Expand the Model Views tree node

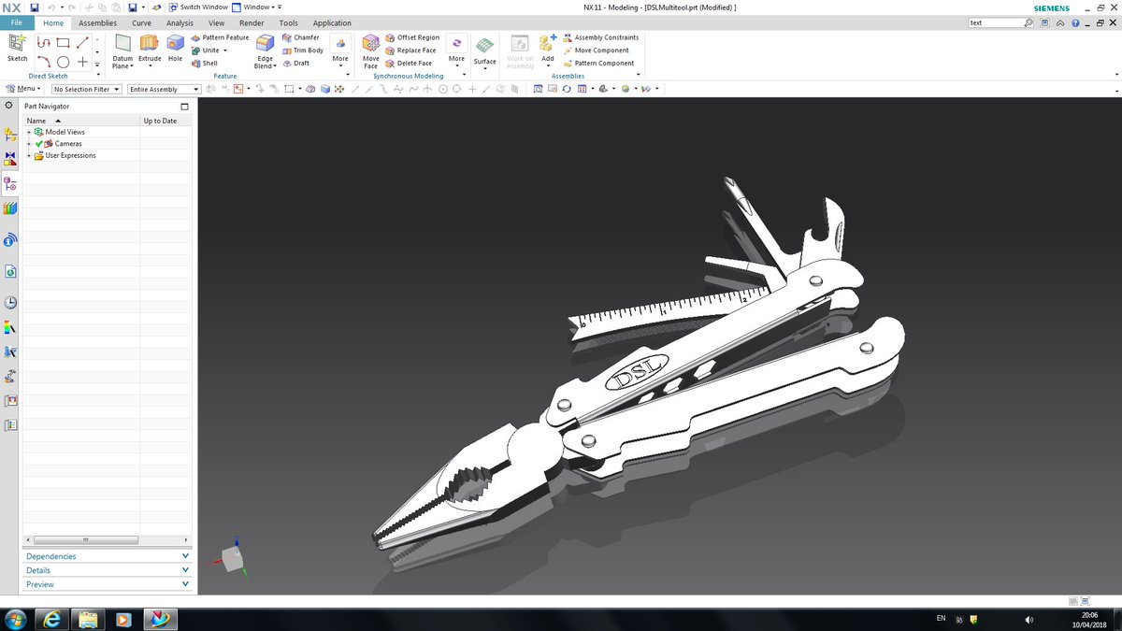pos(29,132)
